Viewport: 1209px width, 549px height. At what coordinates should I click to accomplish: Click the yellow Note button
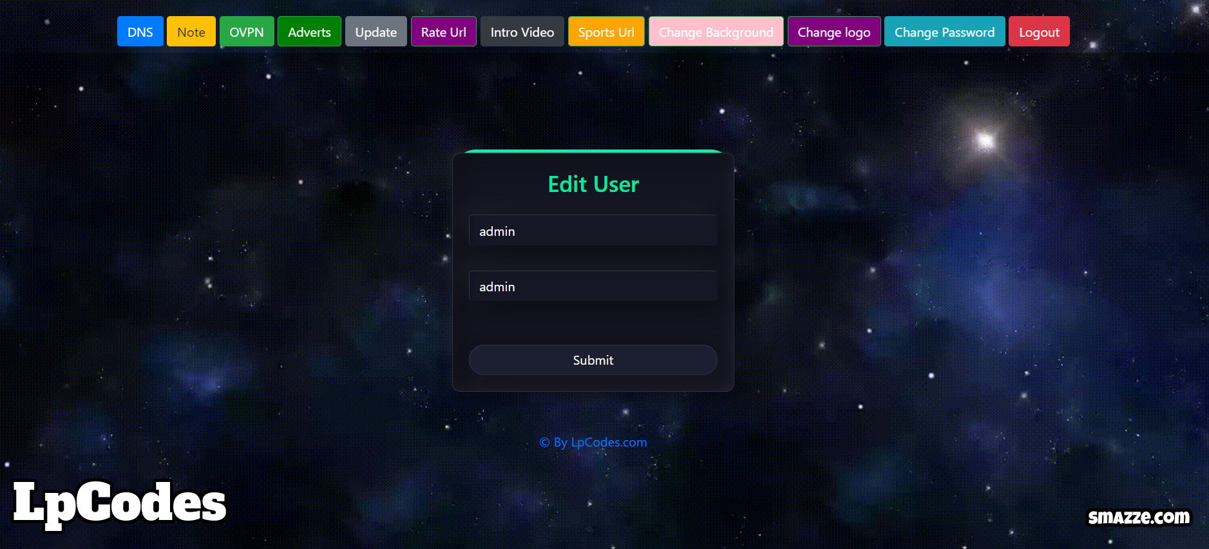[x=191, y=32]
